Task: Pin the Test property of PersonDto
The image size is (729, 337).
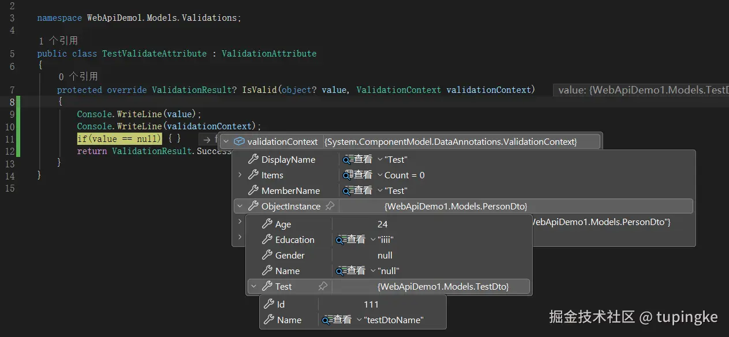Action: tap(323, 286)
